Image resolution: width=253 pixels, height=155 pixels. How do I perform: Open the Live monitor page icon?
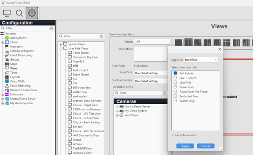pyautogui.click(x=7, y=13)
